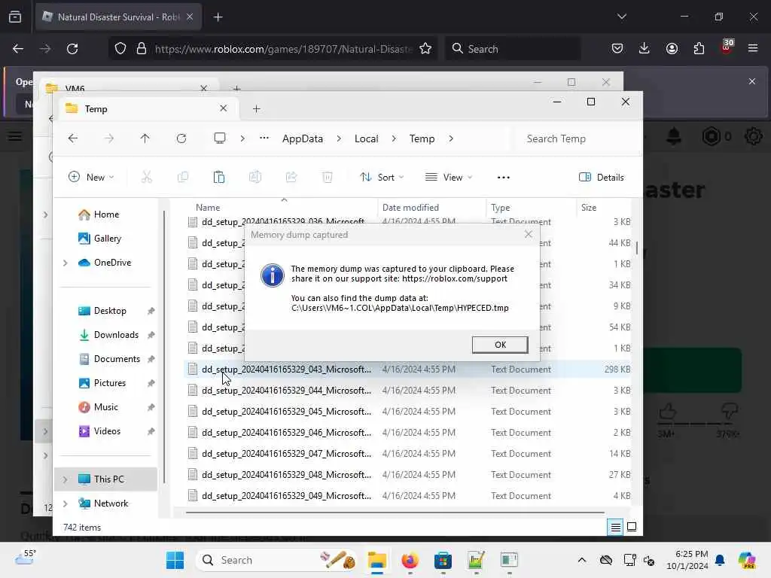This screenshot has width=771, height=578.
Task: Open the Firefox Downloads panel icon
Action: tap(645, 48)
